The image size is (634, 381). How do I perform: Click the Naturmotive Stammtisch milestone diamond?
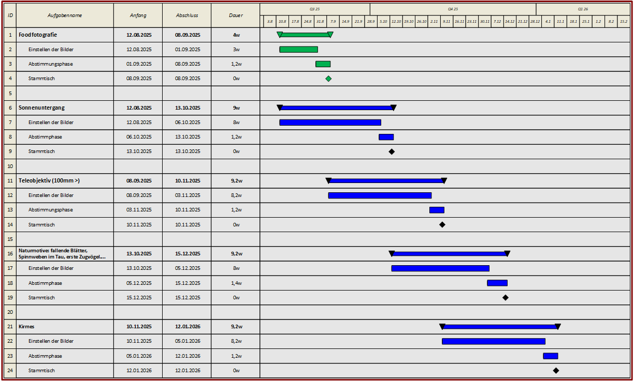(506, 298)
